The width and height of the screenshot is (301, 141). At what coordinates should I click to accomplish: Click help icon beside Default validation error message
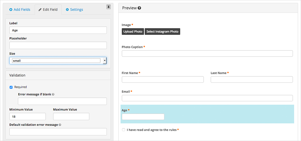[60, 125]
